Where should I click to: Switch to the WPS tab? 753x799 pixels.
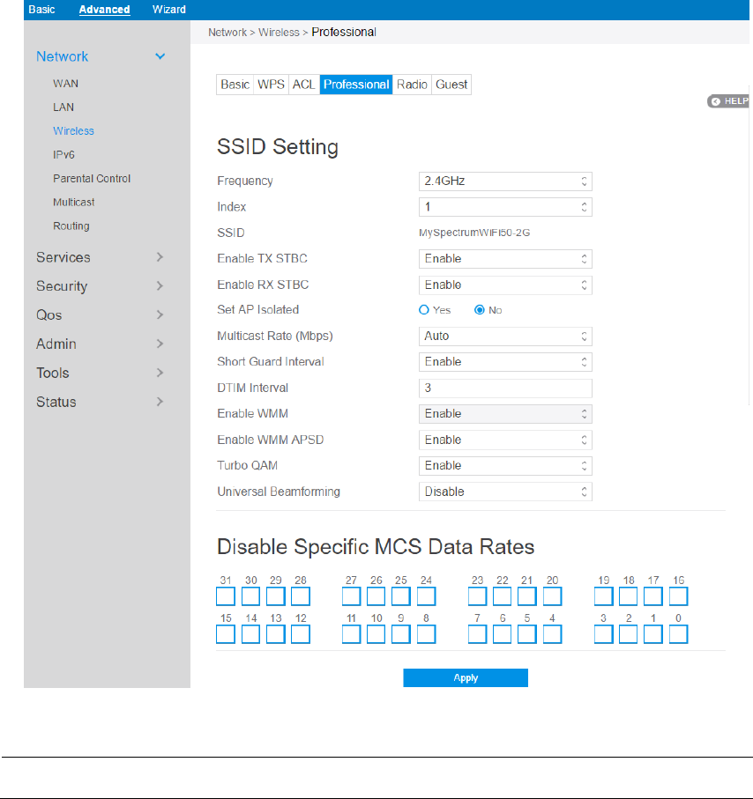coord(271,85)
